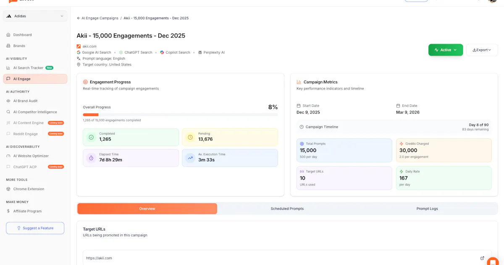Click the Credits Charged lightning icon
Viewport: 504px width, 265px height.
(x=402, y=144)
